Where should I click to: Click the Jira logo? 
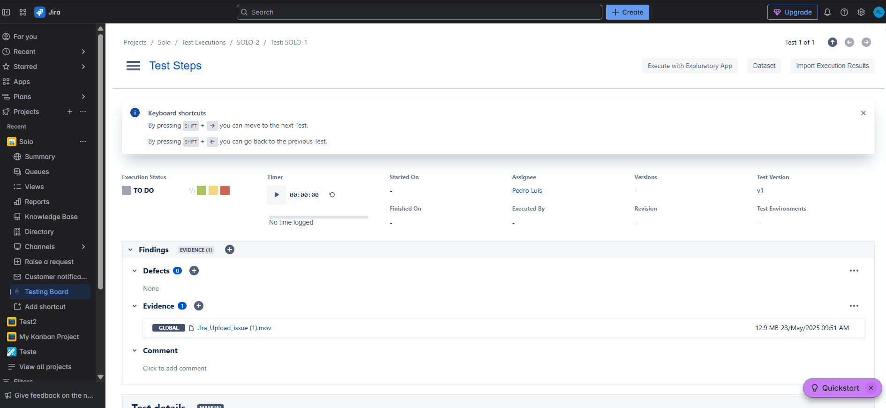pos(47,12)
